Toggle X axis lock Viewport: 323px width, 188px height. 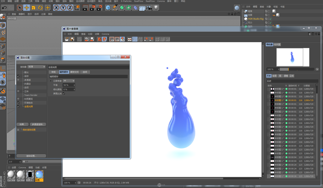coord(56,8)
